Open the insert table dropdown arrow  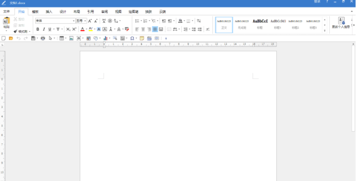pyautogui.click(x=66, y=38)
